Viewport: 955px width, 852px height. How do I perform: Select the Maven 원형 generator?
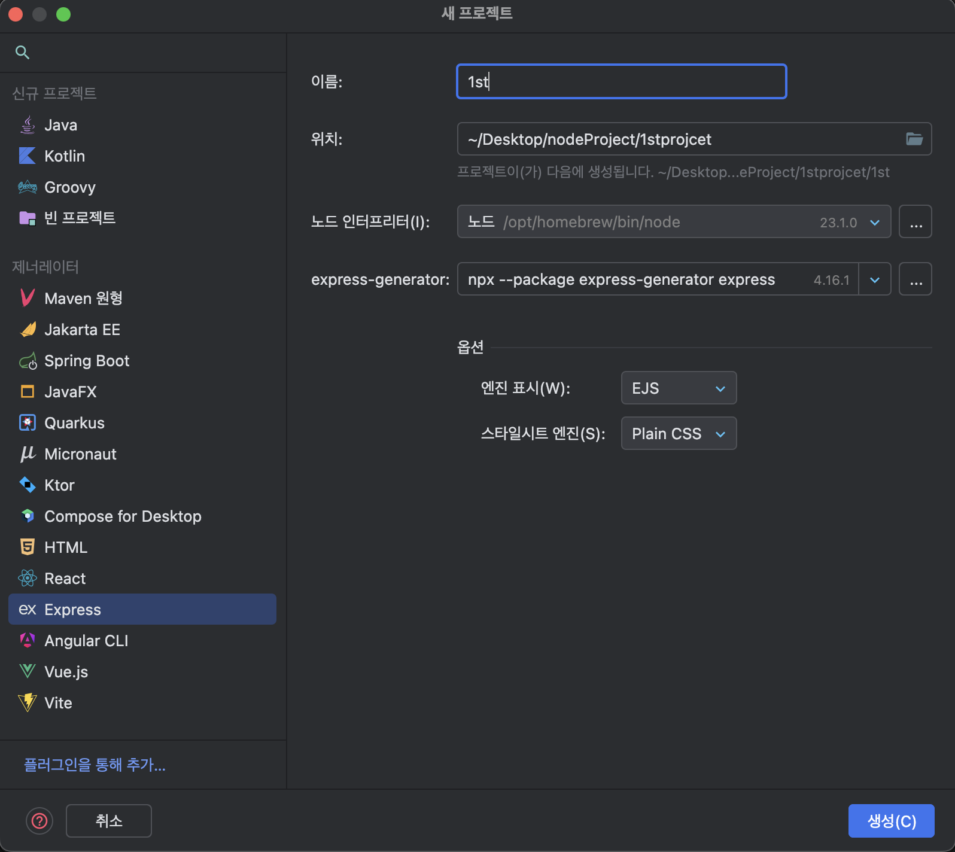click(142, 298)
